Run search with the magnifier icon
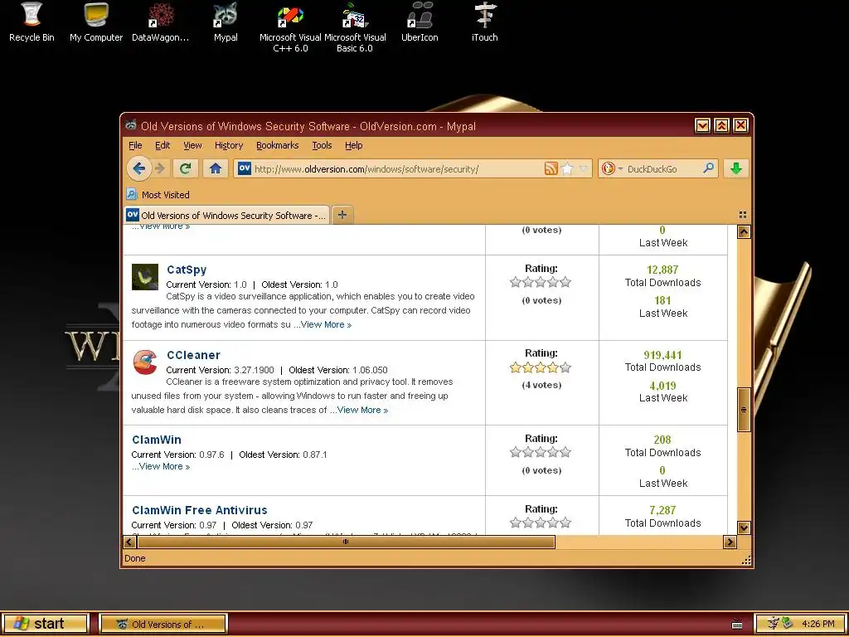Viewport: 849px width, 637px height. [x=708, y=168]
